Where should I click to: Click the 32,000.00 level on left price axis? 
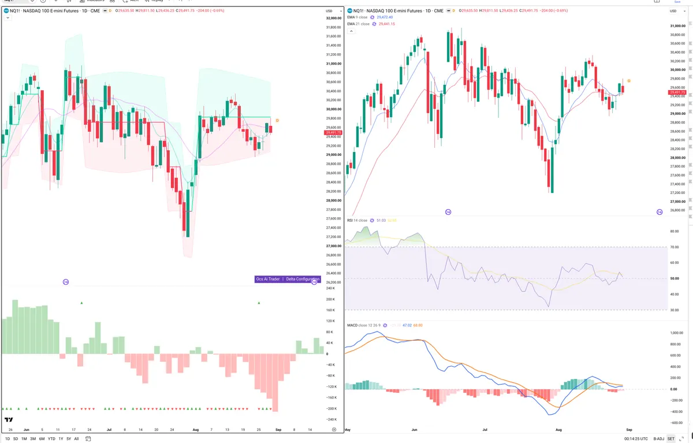333,18
